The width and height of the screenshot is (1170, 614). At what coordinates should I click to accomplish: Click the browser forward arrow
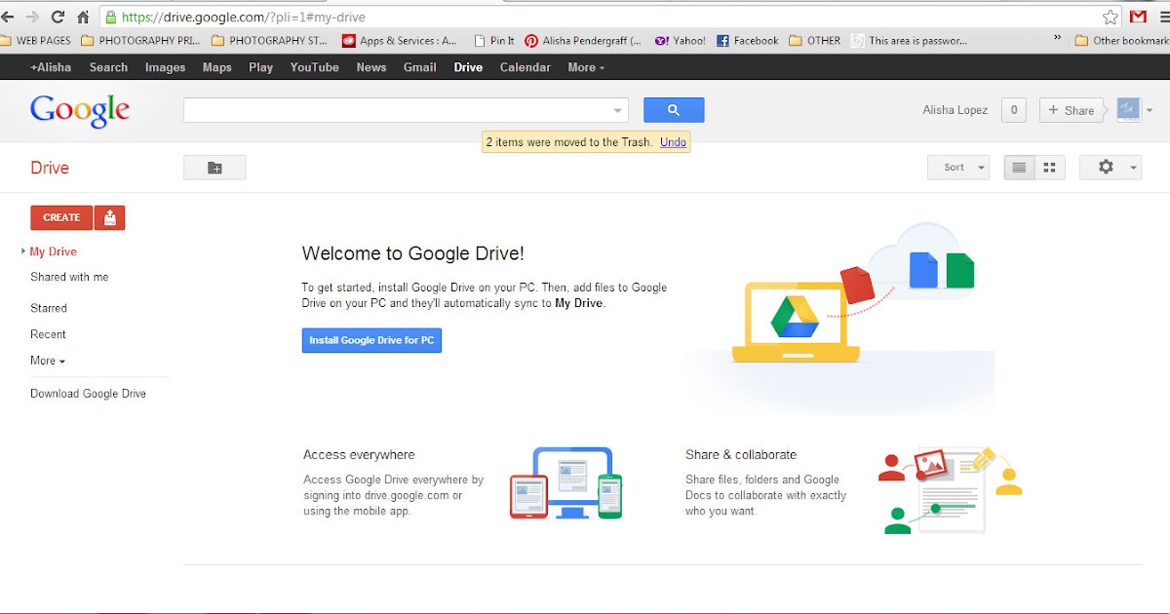pyautogui.click(x=33, y=17)
